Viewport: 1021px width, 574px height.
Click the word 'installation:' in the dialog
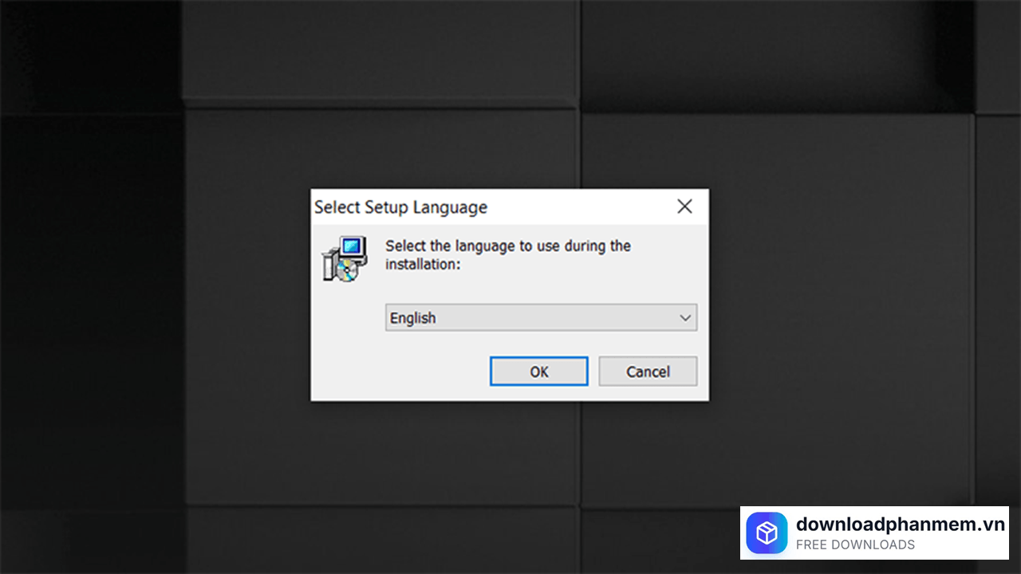point(423,264)
